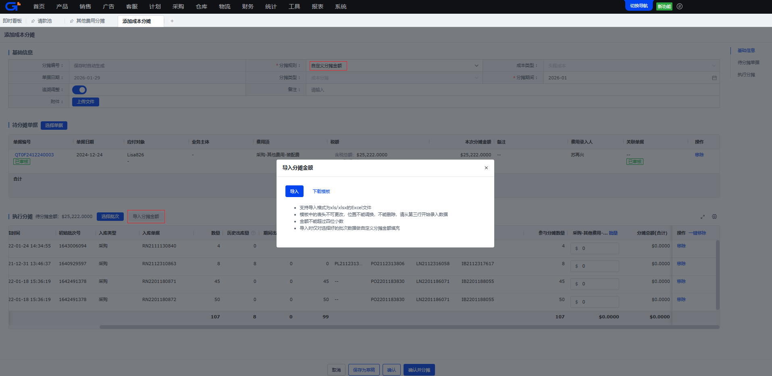Click the 选择单据 button
Viewport: 772px width, 376px height.
[x=54, y=125]
